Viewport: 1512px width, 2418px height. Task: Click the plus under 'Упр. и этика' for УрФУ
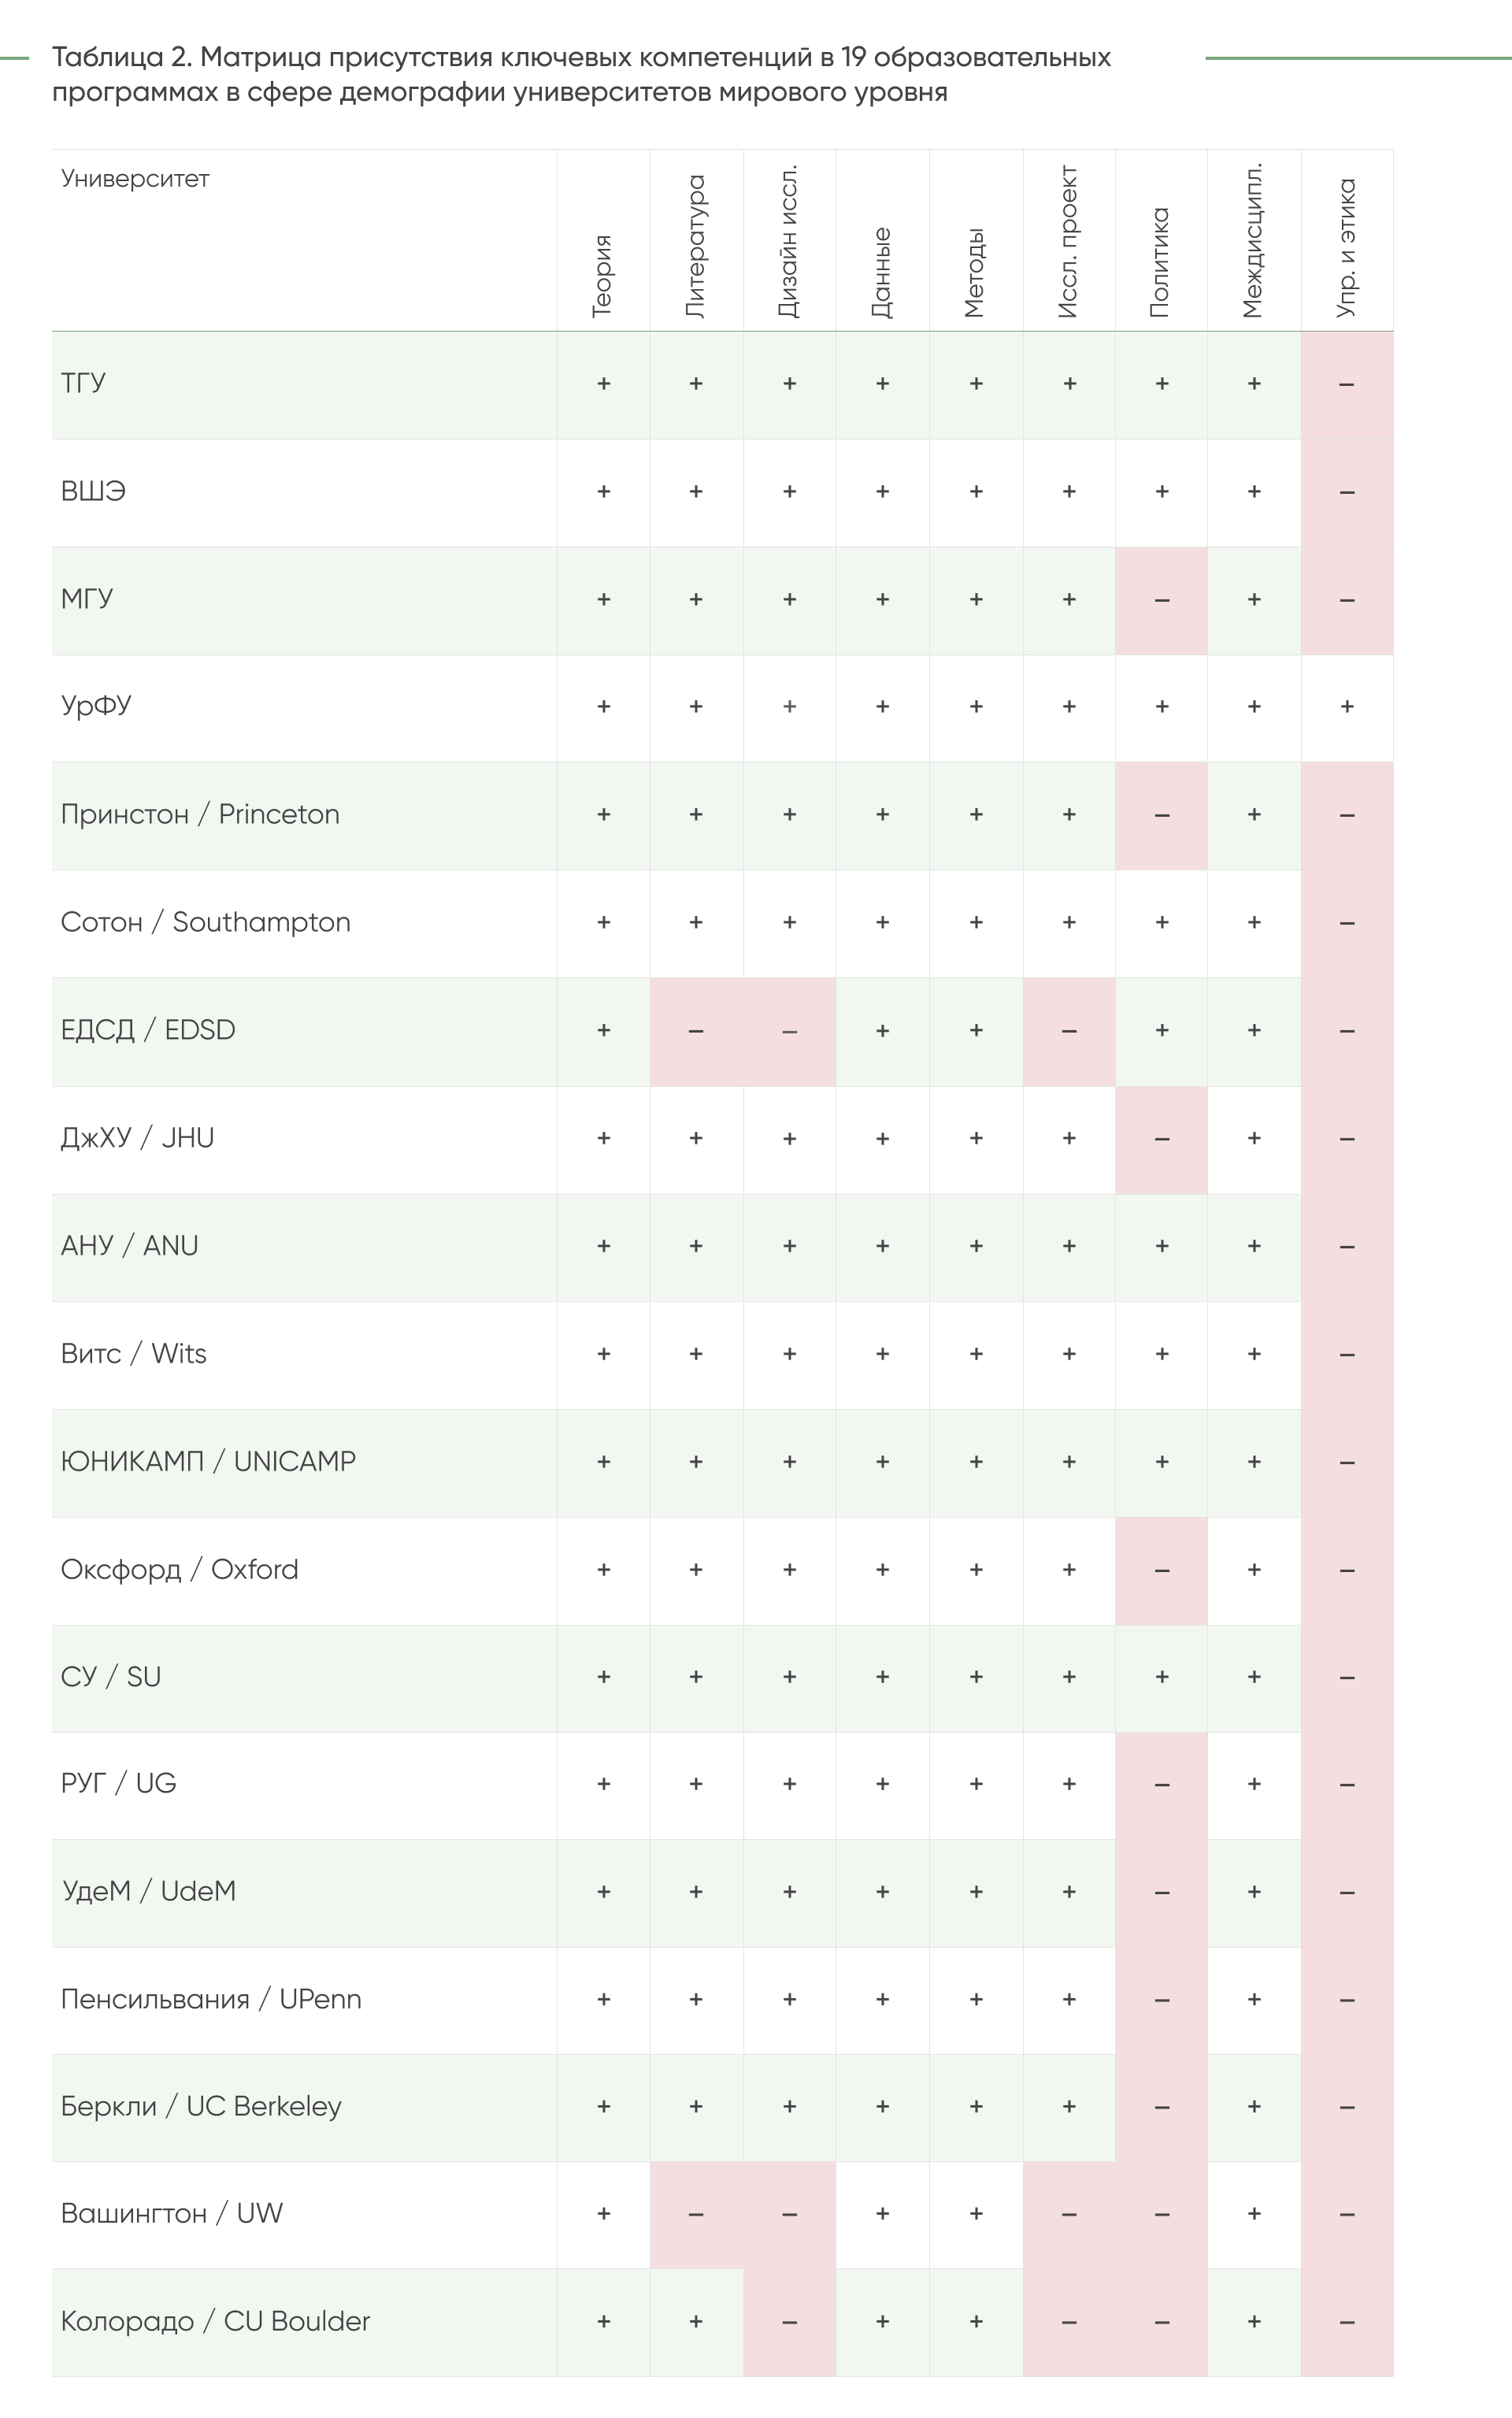pos(1347,707)
